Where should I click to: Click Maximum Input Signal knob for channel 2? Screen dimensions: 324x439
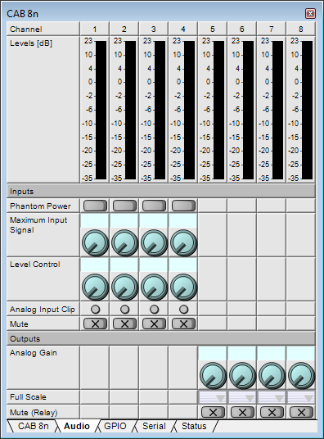click(125, 243)
